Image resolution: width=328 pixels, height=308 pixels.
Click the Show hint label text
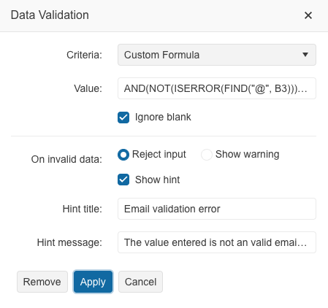click(x=157, y=180)
